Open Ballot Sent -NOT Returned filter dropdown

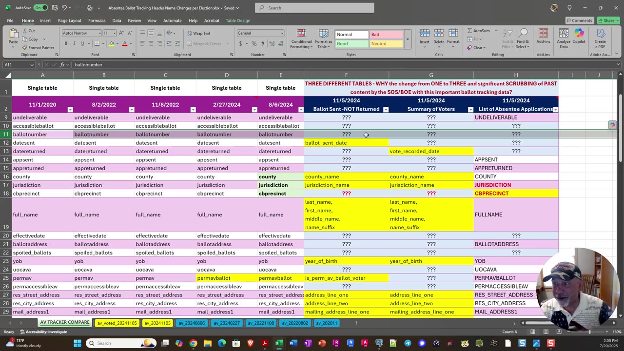coord(386,109)
